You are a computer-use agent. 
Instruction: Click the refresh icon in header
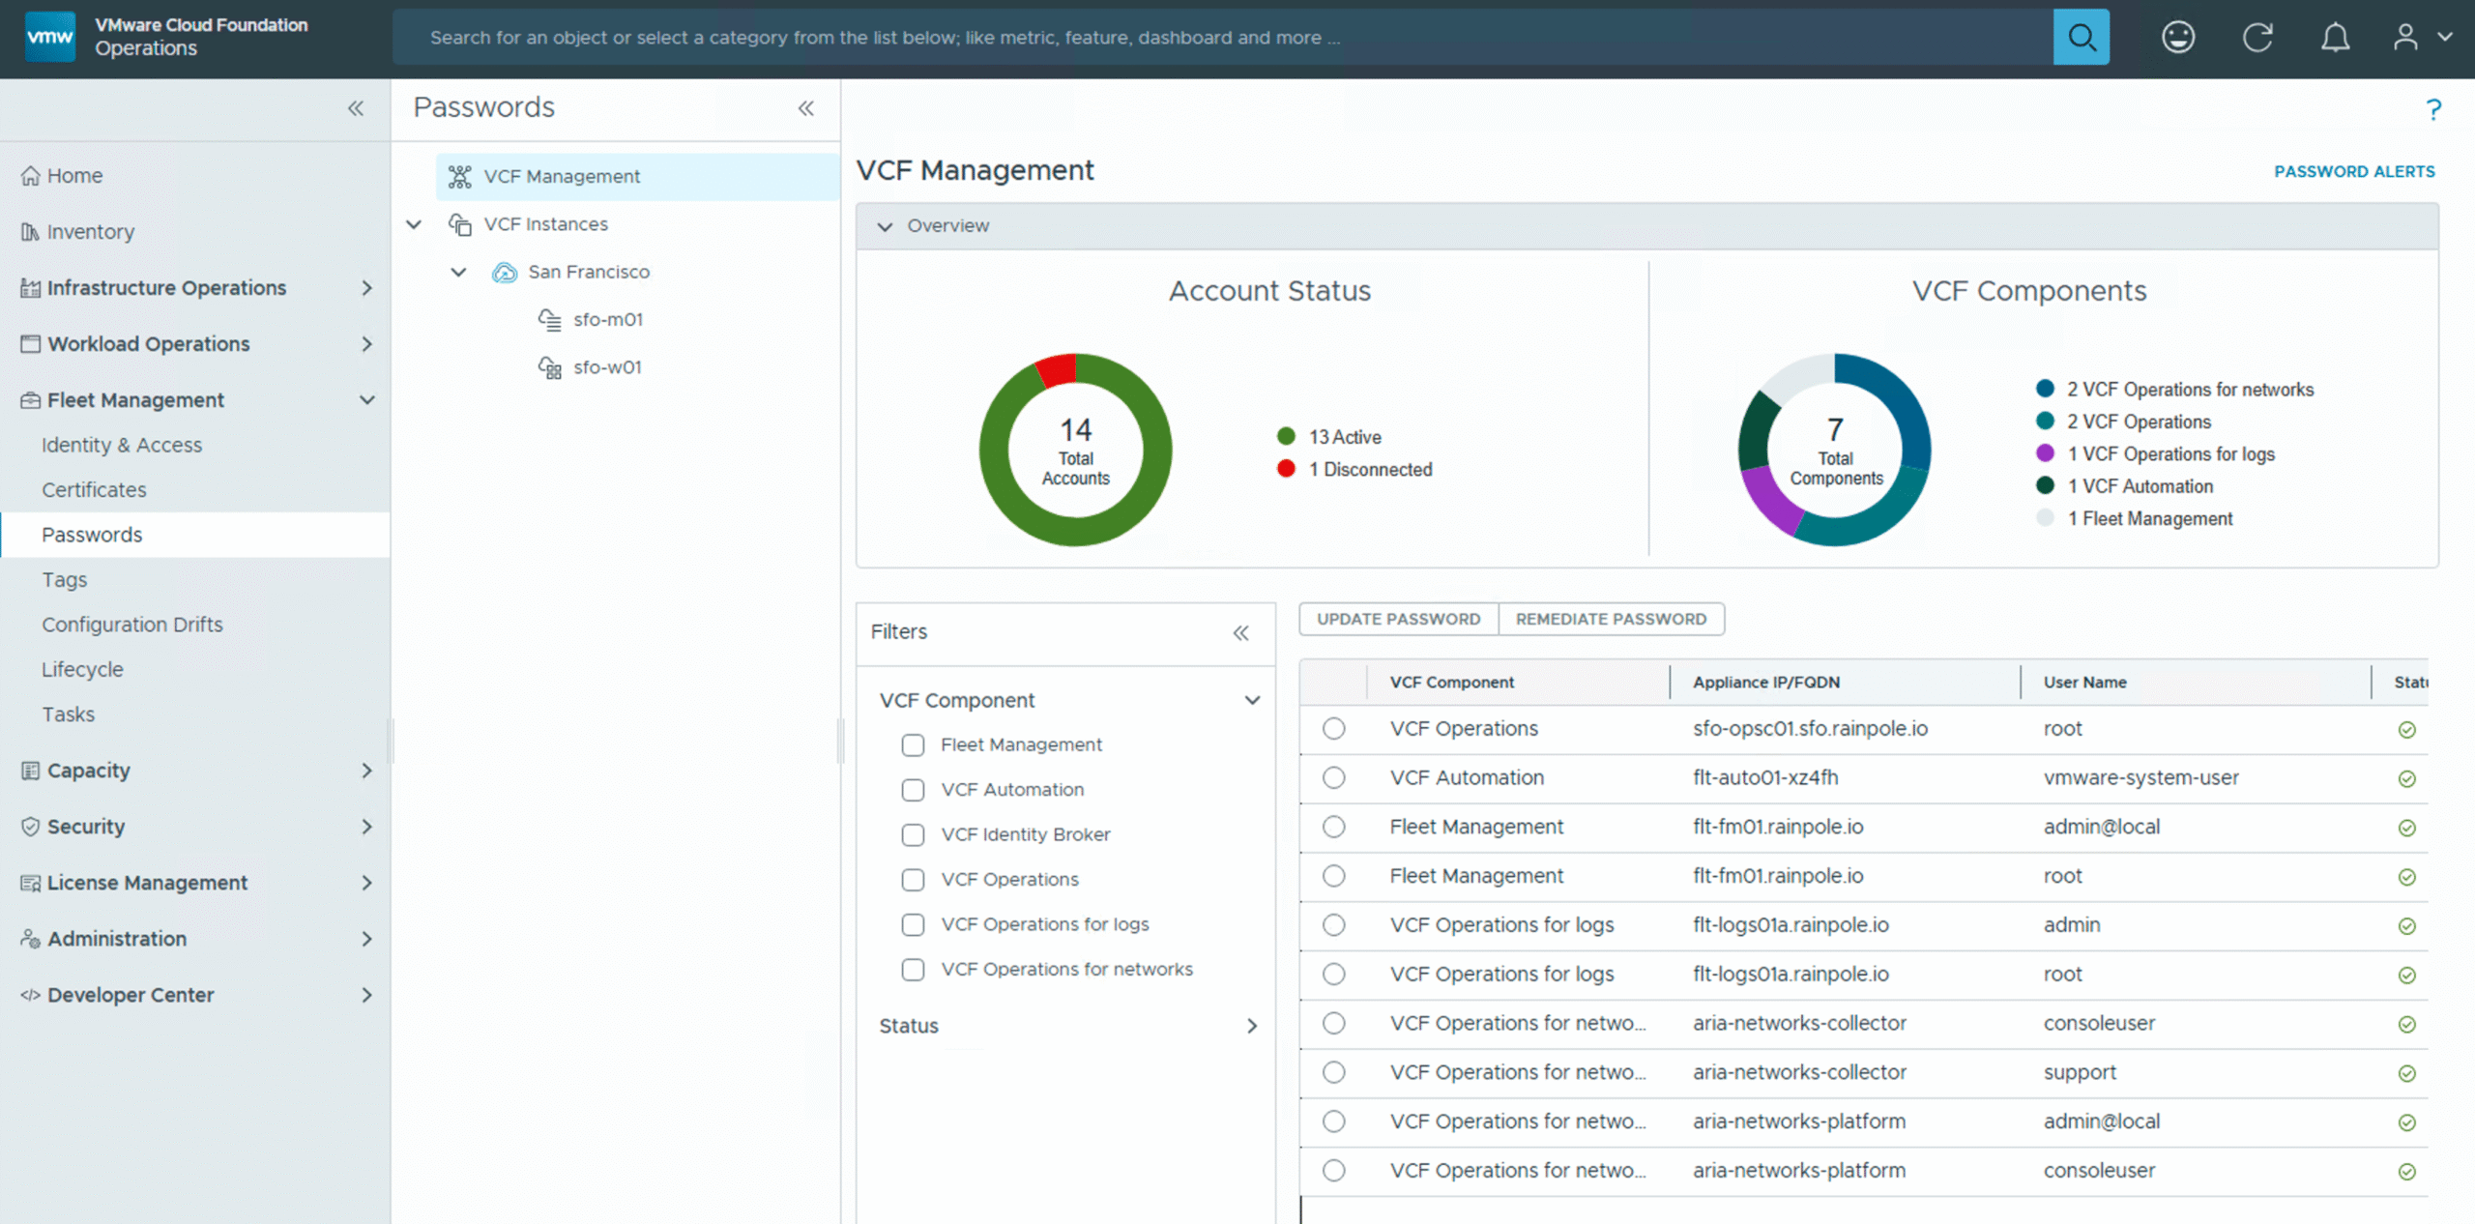click(x=2257, y=37)
